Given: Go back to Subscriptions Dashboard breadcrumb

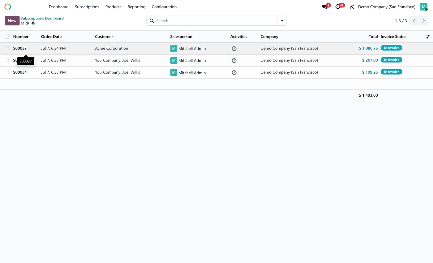Looking at the screenshot, I should [x=42, y=18].
